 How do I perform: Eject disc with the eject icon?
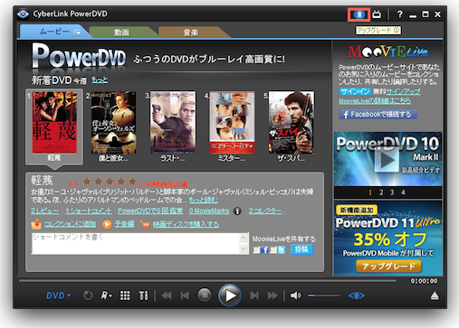tap(435, 295)
